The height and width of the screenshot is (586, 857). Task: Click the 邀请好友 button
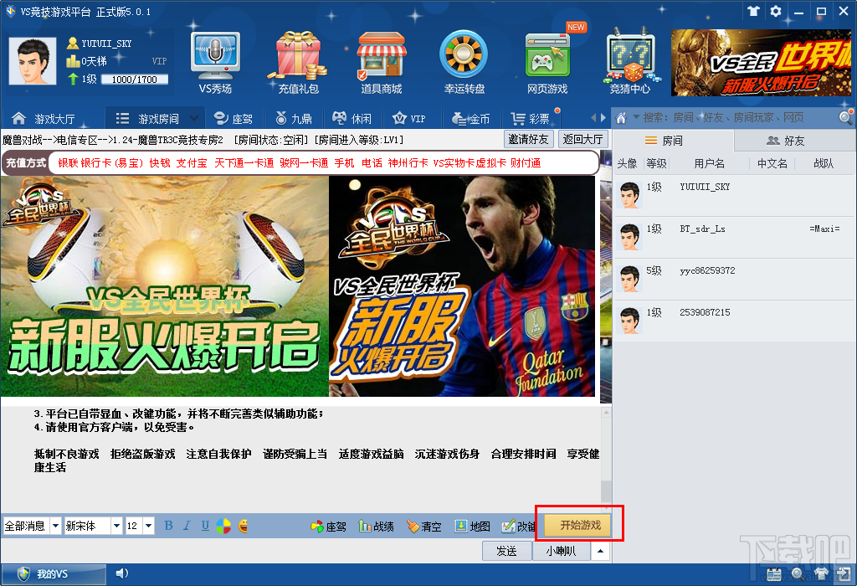click(529, 140)
